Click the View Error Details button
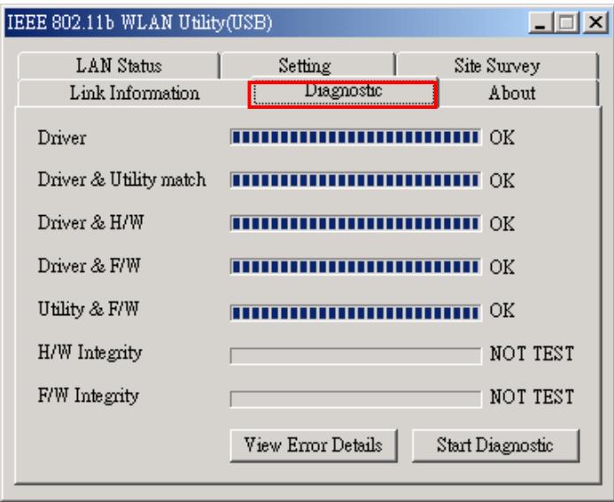The image size is (614, 502). tap(314, 445)
